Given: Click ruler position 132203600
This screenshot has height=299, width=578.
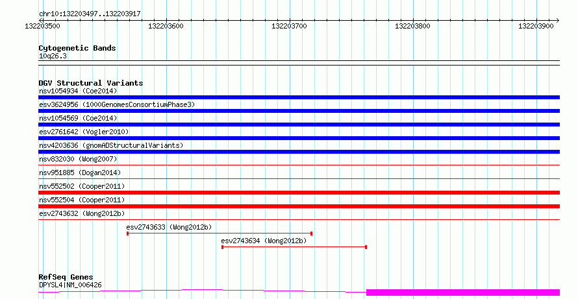Looking at the screenshot, I should 166,26.
